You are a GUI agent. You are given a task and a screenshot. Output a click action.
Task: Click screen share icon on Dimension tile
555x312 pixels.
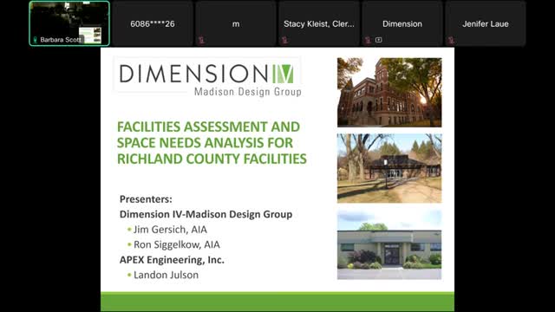click(x=378, y=40)
